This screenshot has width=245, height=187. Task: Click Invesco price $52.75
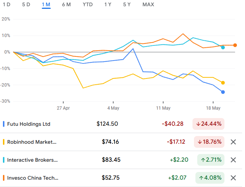click(x=111, y=177)
